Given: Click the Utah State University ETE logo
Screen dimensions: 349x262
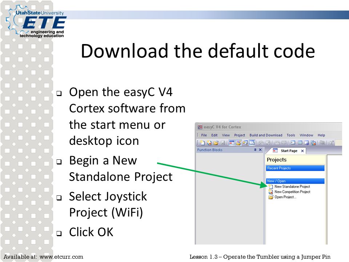Looking at the screenshot, I should (x=36, y=21).
